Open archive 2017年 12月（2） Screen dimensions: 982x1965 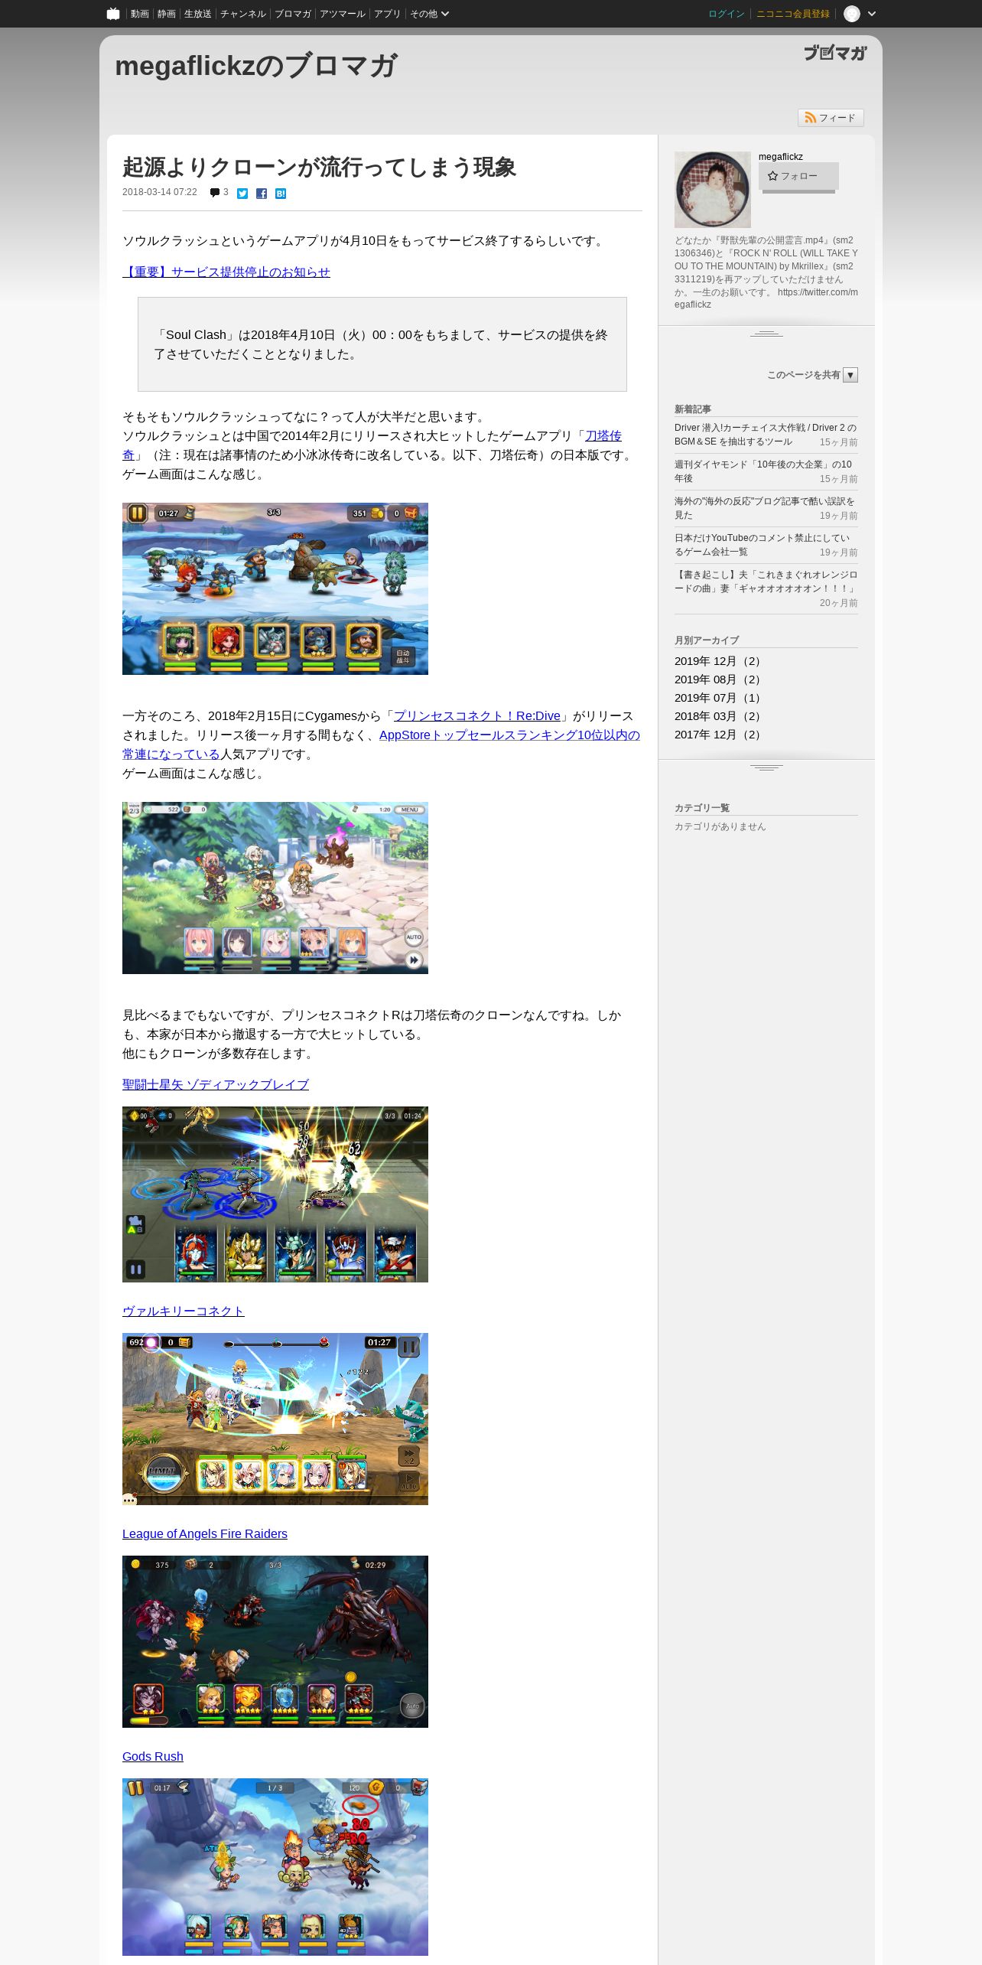tap(719, 735)
